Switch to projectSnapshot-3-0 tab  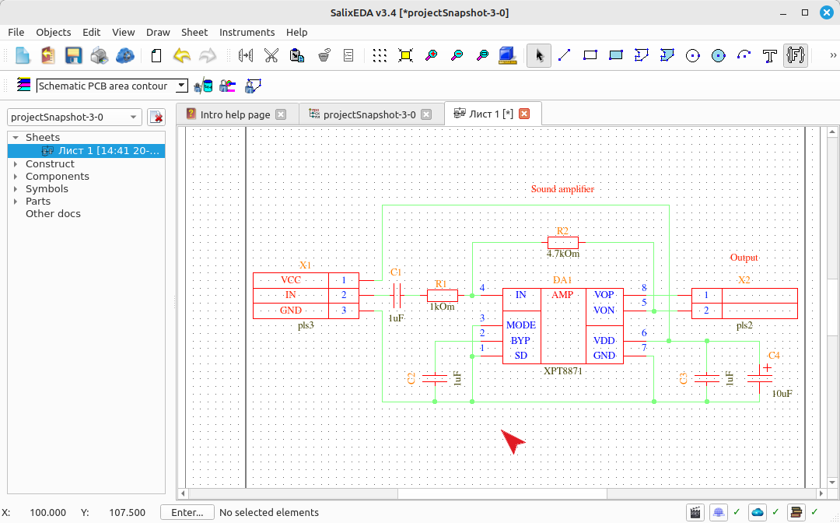(369, 114)
